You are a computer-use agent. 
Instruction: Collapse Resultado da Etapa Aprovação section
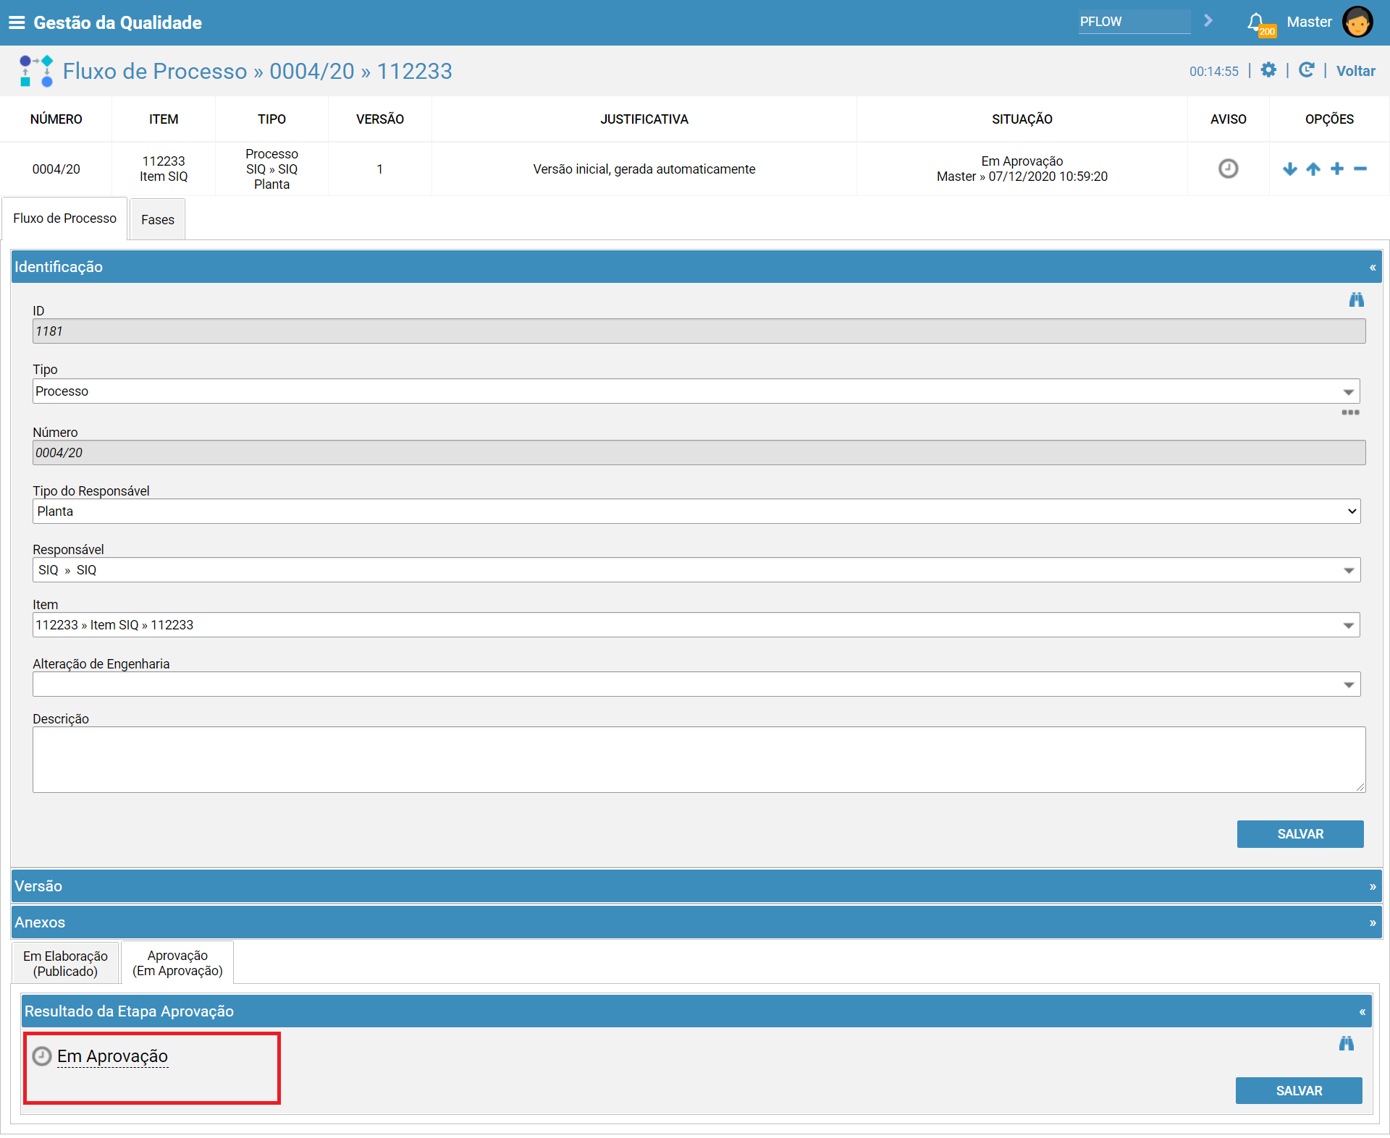tap(1362, 1011)
